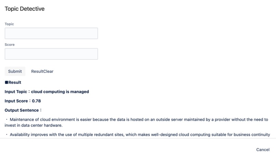Click the black square icon beside Result
This screenshot has width=276, height=156.
[7, 82]
